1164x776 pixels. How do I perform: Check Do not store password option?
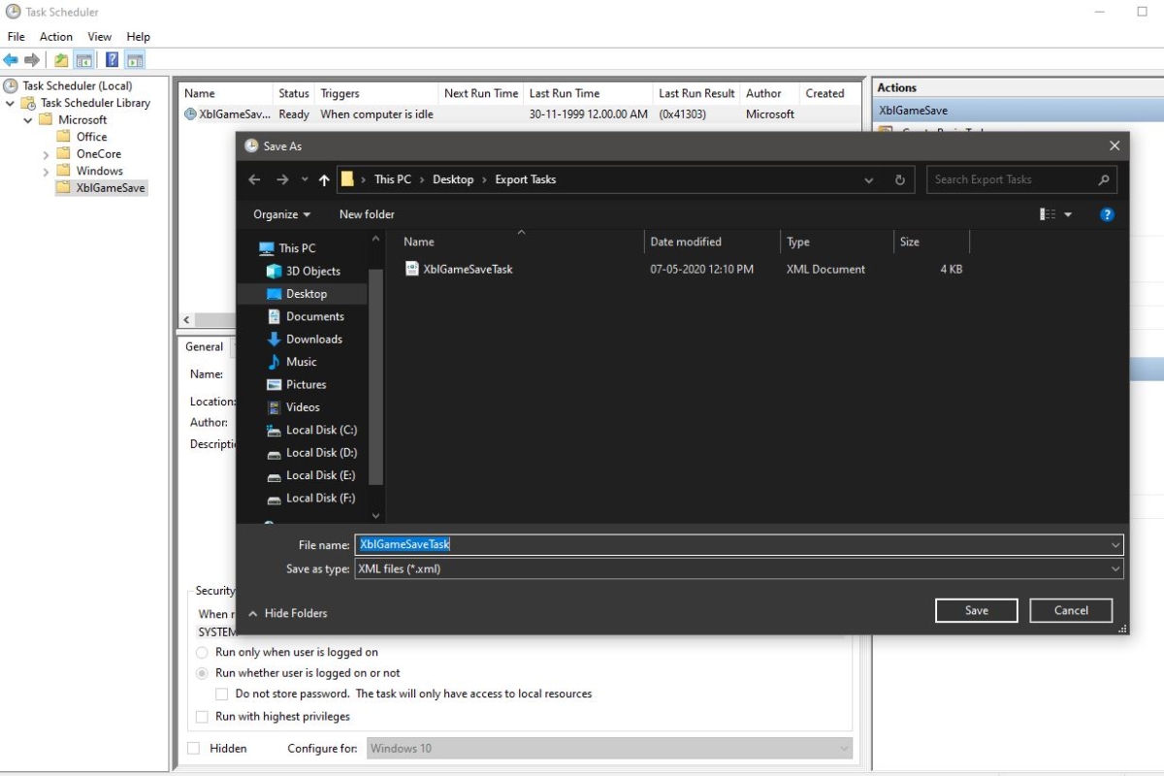coord(221,694)
